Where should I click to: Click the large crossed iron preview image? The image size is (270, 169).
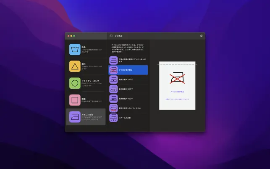click(177, 78)
